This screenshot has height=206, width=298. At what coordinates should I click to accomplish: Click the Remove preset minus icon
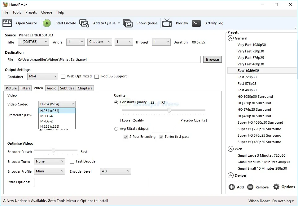[250, 187]
